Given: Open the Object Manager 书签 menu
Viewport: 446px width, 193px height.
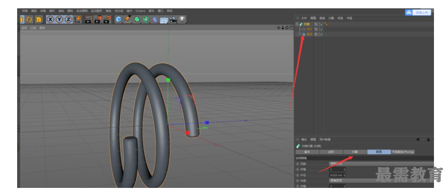Looking at the screenshot, I should (x=349, y=18).
